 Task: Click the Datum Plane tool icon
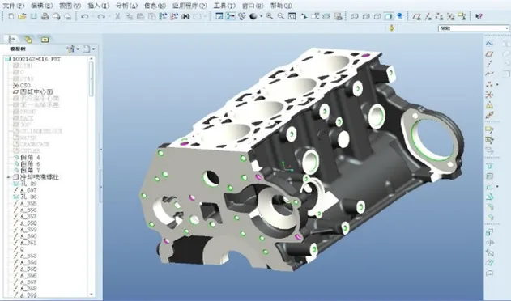click(x=489, y=54)
